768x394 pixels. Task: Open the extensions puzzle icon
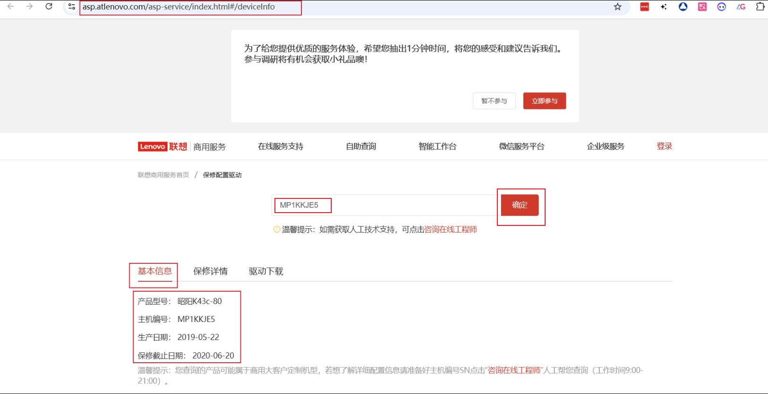coord(760,7)
